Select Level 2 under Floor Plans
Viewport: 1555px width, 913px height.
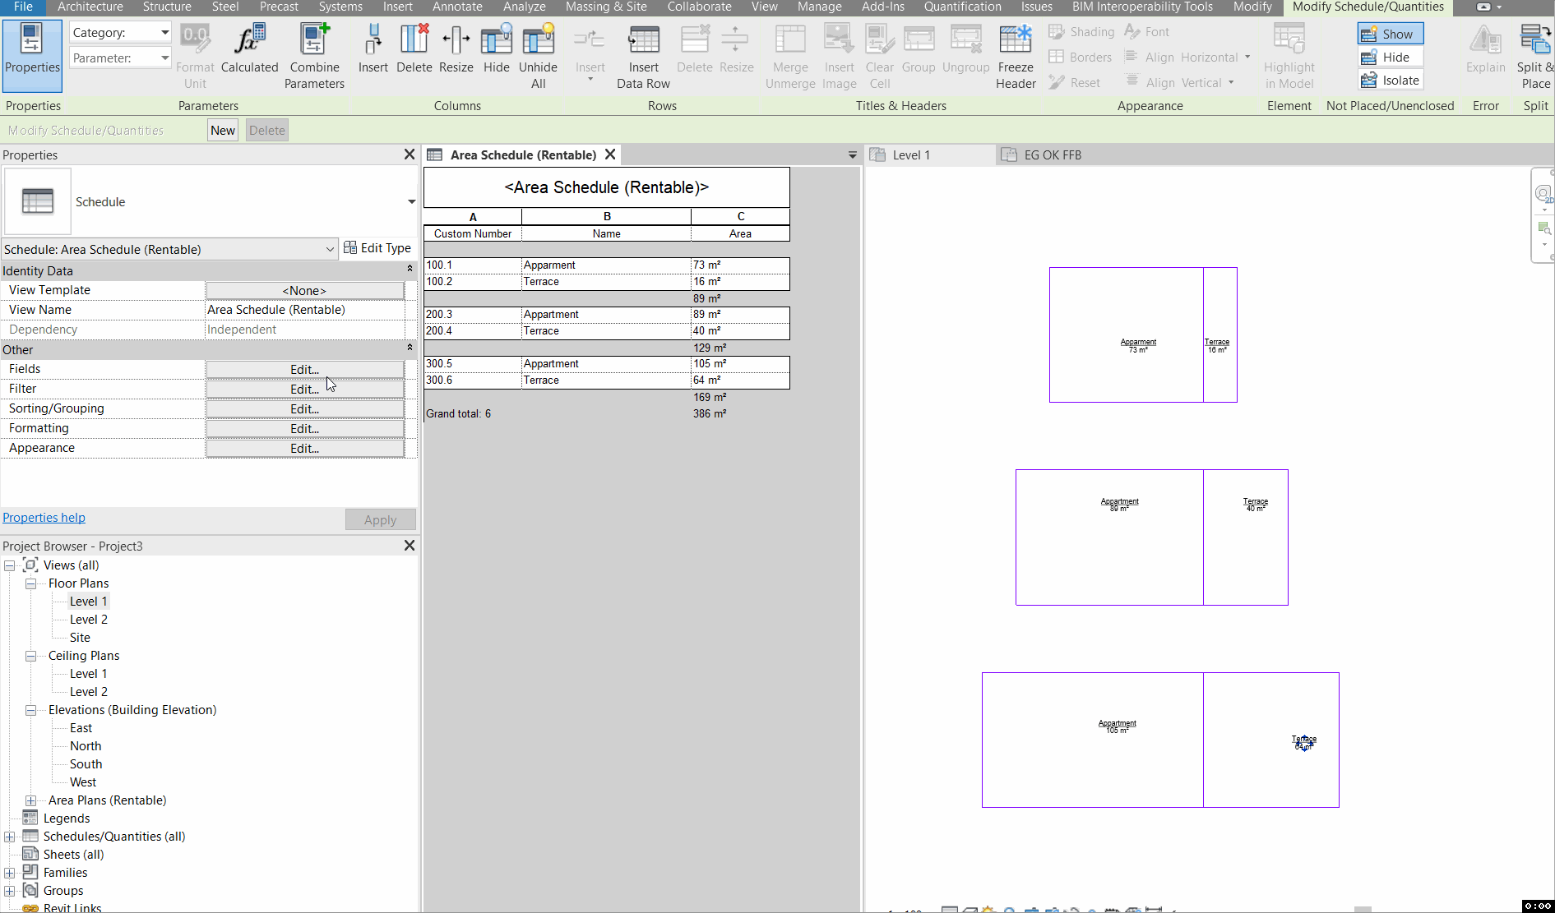(x=89, y=620)
